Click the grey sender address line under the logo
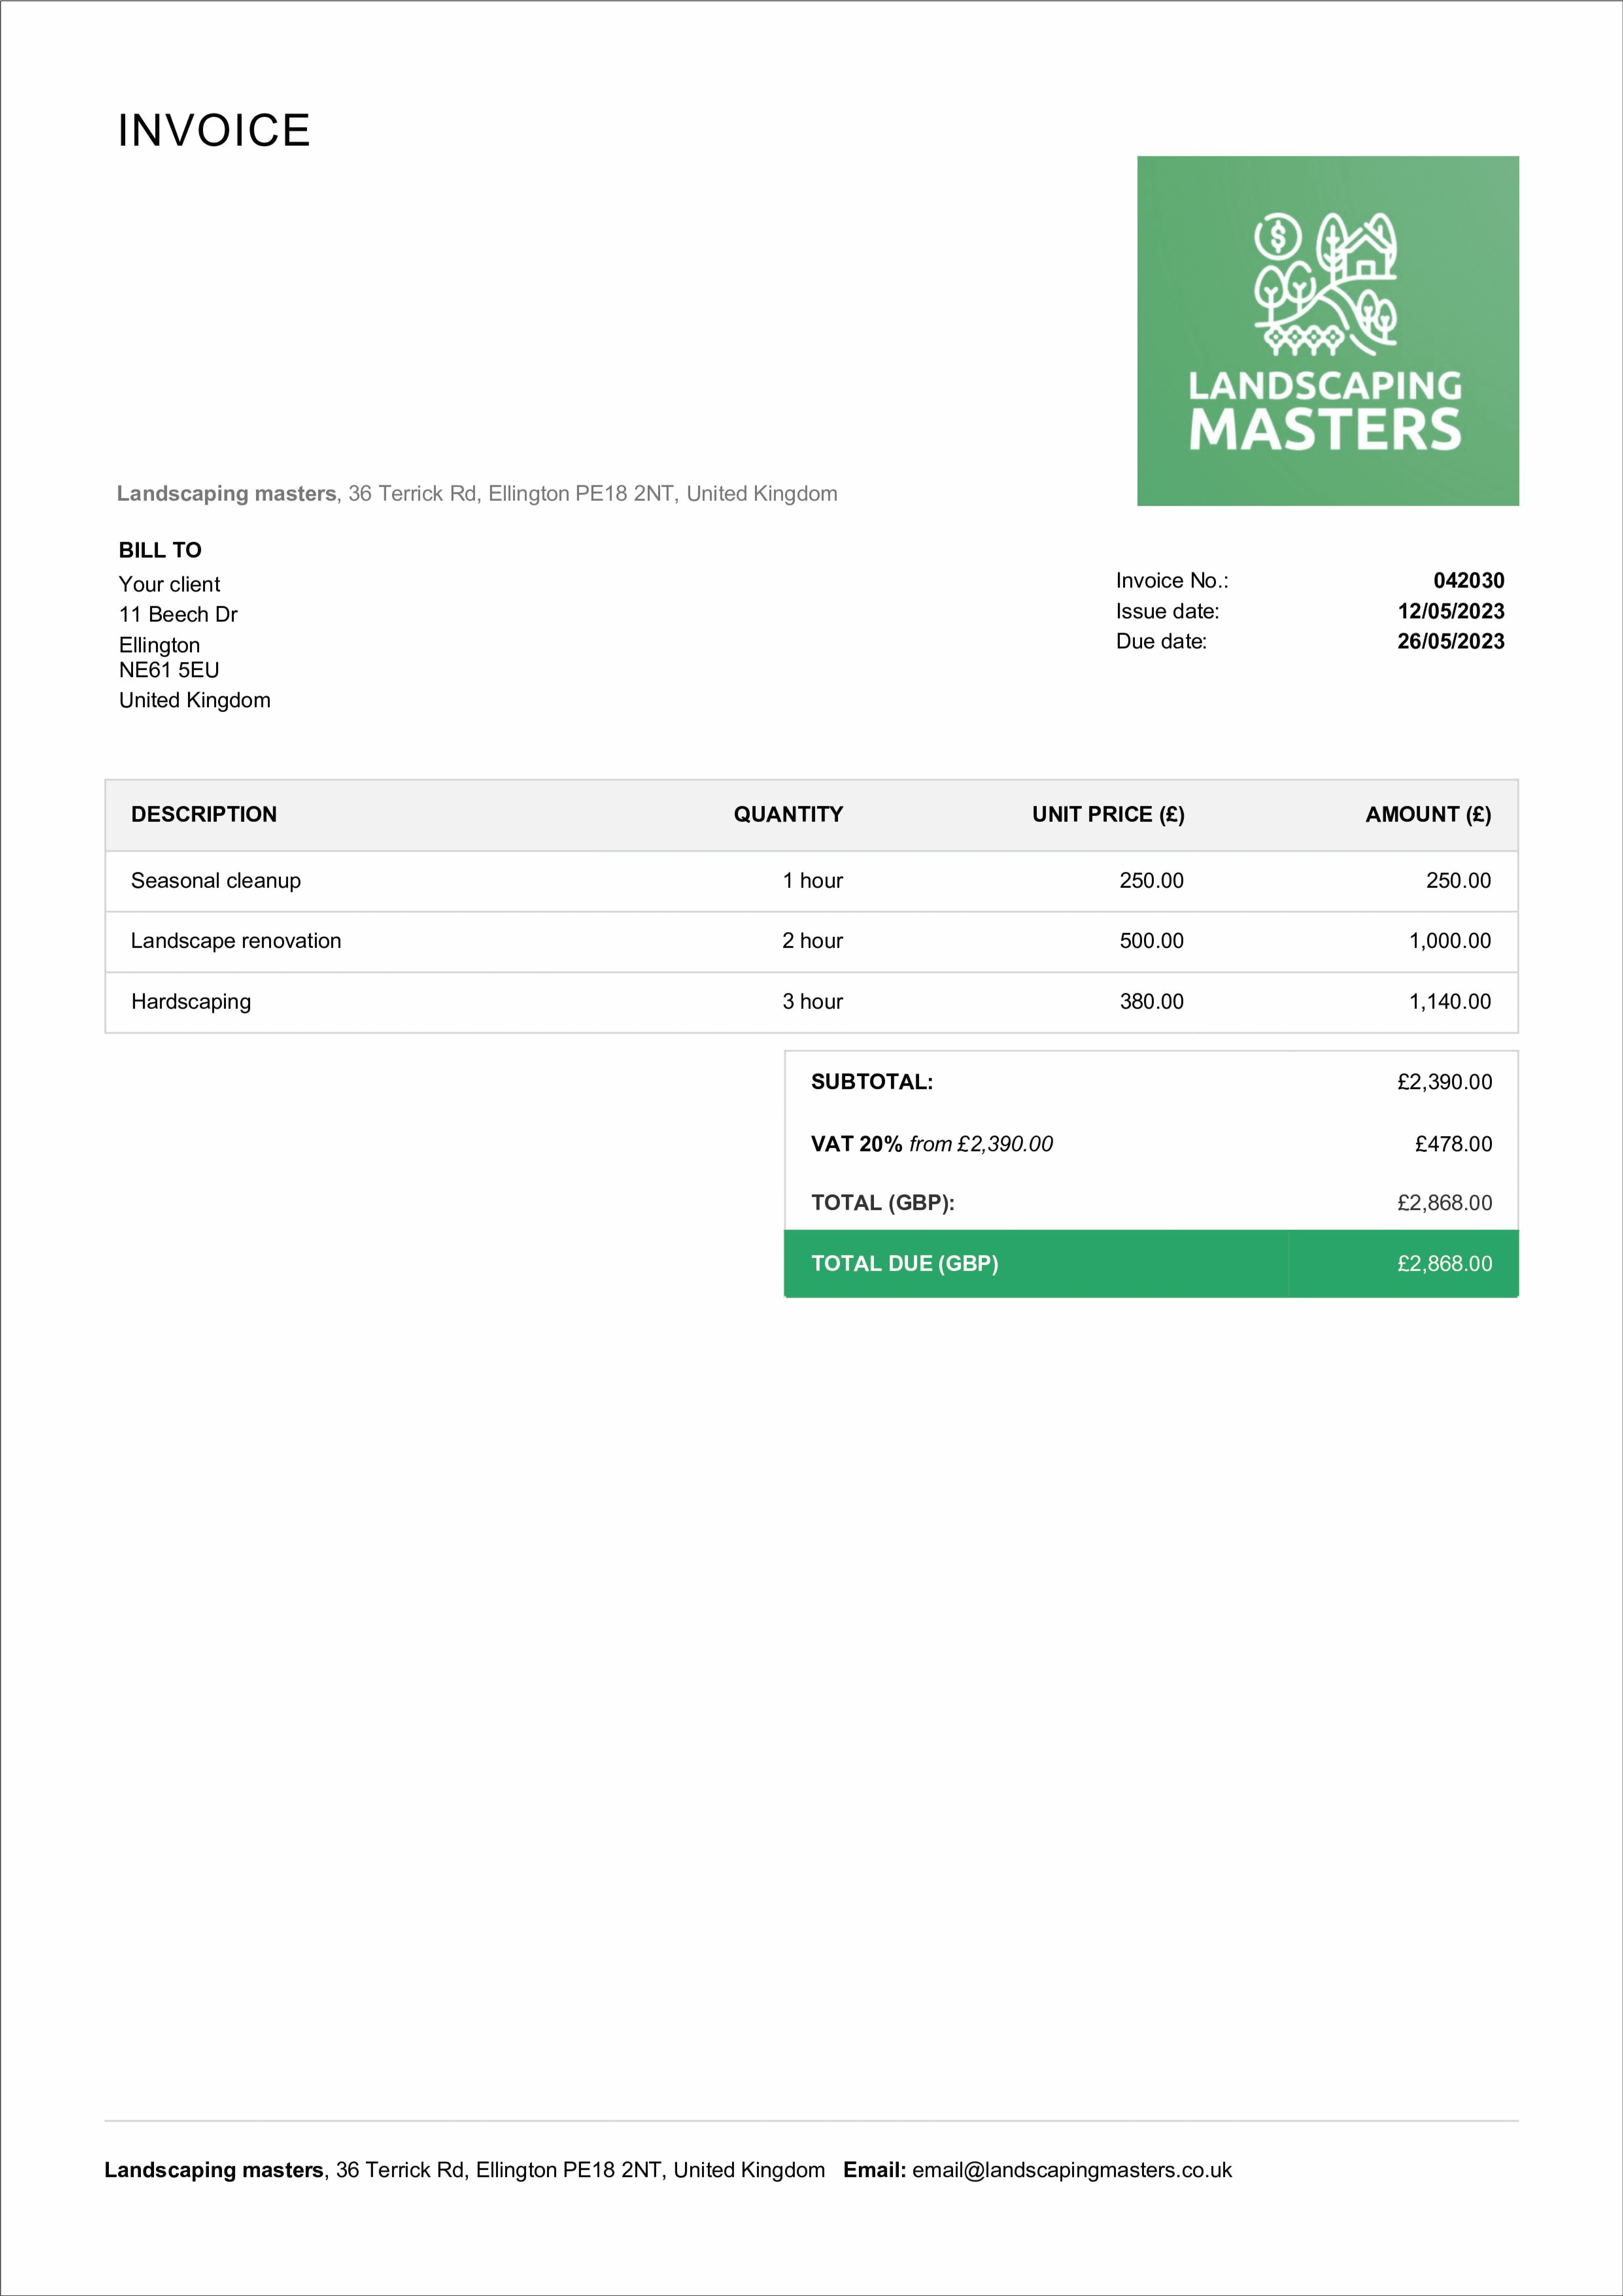This screenshot has width=1623, height=2296. 477,494
